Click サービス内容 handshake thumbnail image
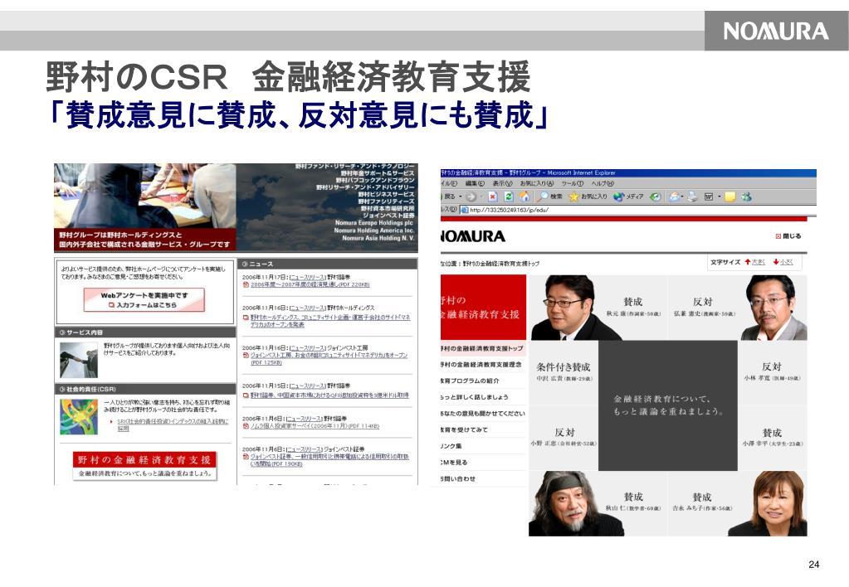 pyautogui.click(x=79, y=361)
